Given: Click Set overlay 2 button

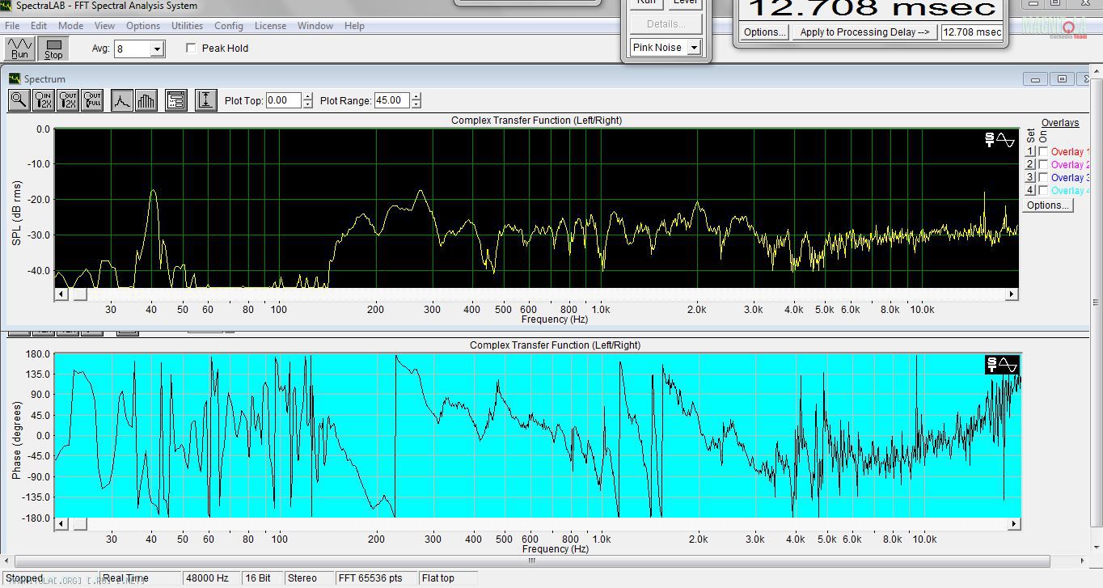Looking at the screenshot, I should click(x=1030, y=164).
